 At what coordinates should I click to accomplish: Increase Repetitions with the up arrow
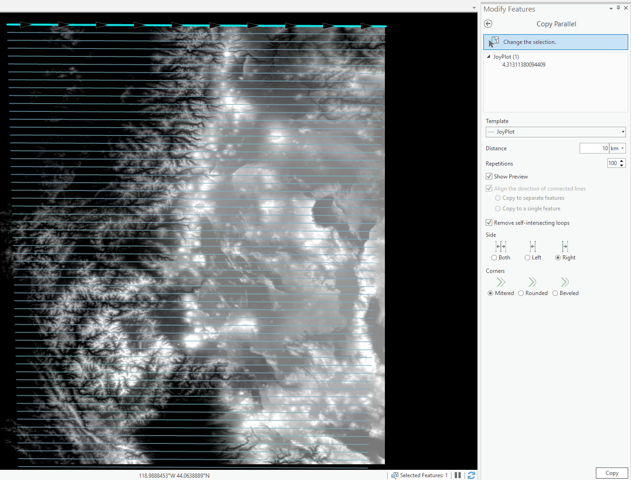coord(622,161)
